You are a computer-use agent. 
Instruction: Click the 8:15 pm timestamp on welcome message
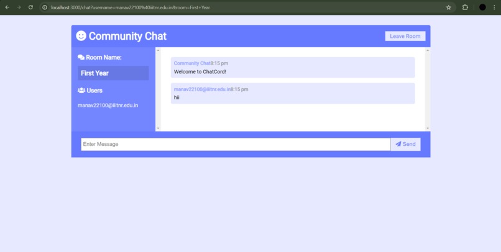(x=219, y=63)
